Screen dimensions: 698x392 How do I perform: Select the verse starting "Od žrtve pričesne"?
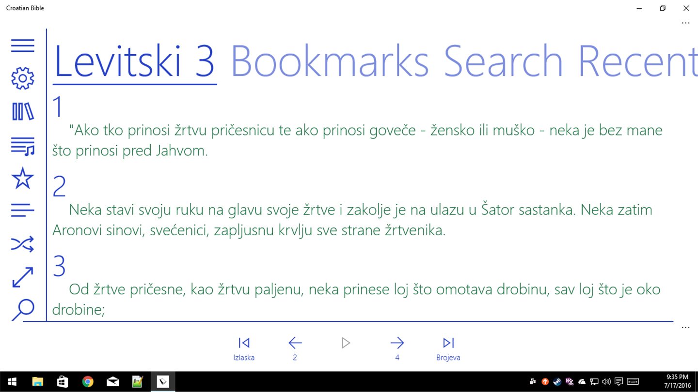[x=357, y=300]
